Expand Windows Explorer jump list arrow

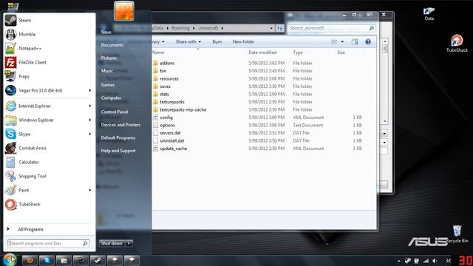point(90,120)
